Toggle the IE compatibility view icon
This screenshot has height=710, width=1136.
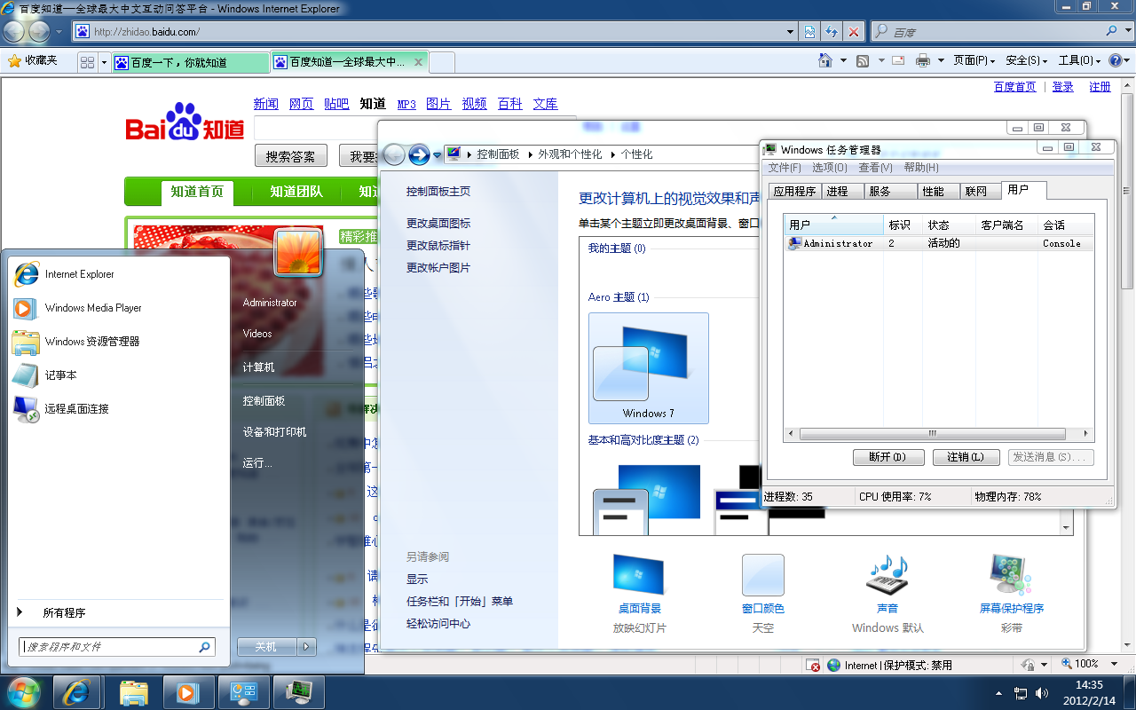[x=810, y=32]
